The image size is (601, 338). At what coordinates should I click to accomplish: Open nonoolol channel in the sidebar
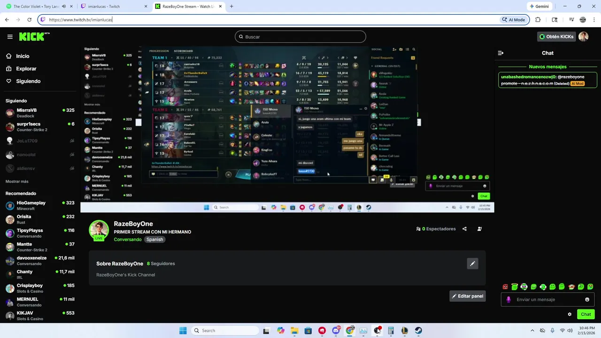click(40, 154)
